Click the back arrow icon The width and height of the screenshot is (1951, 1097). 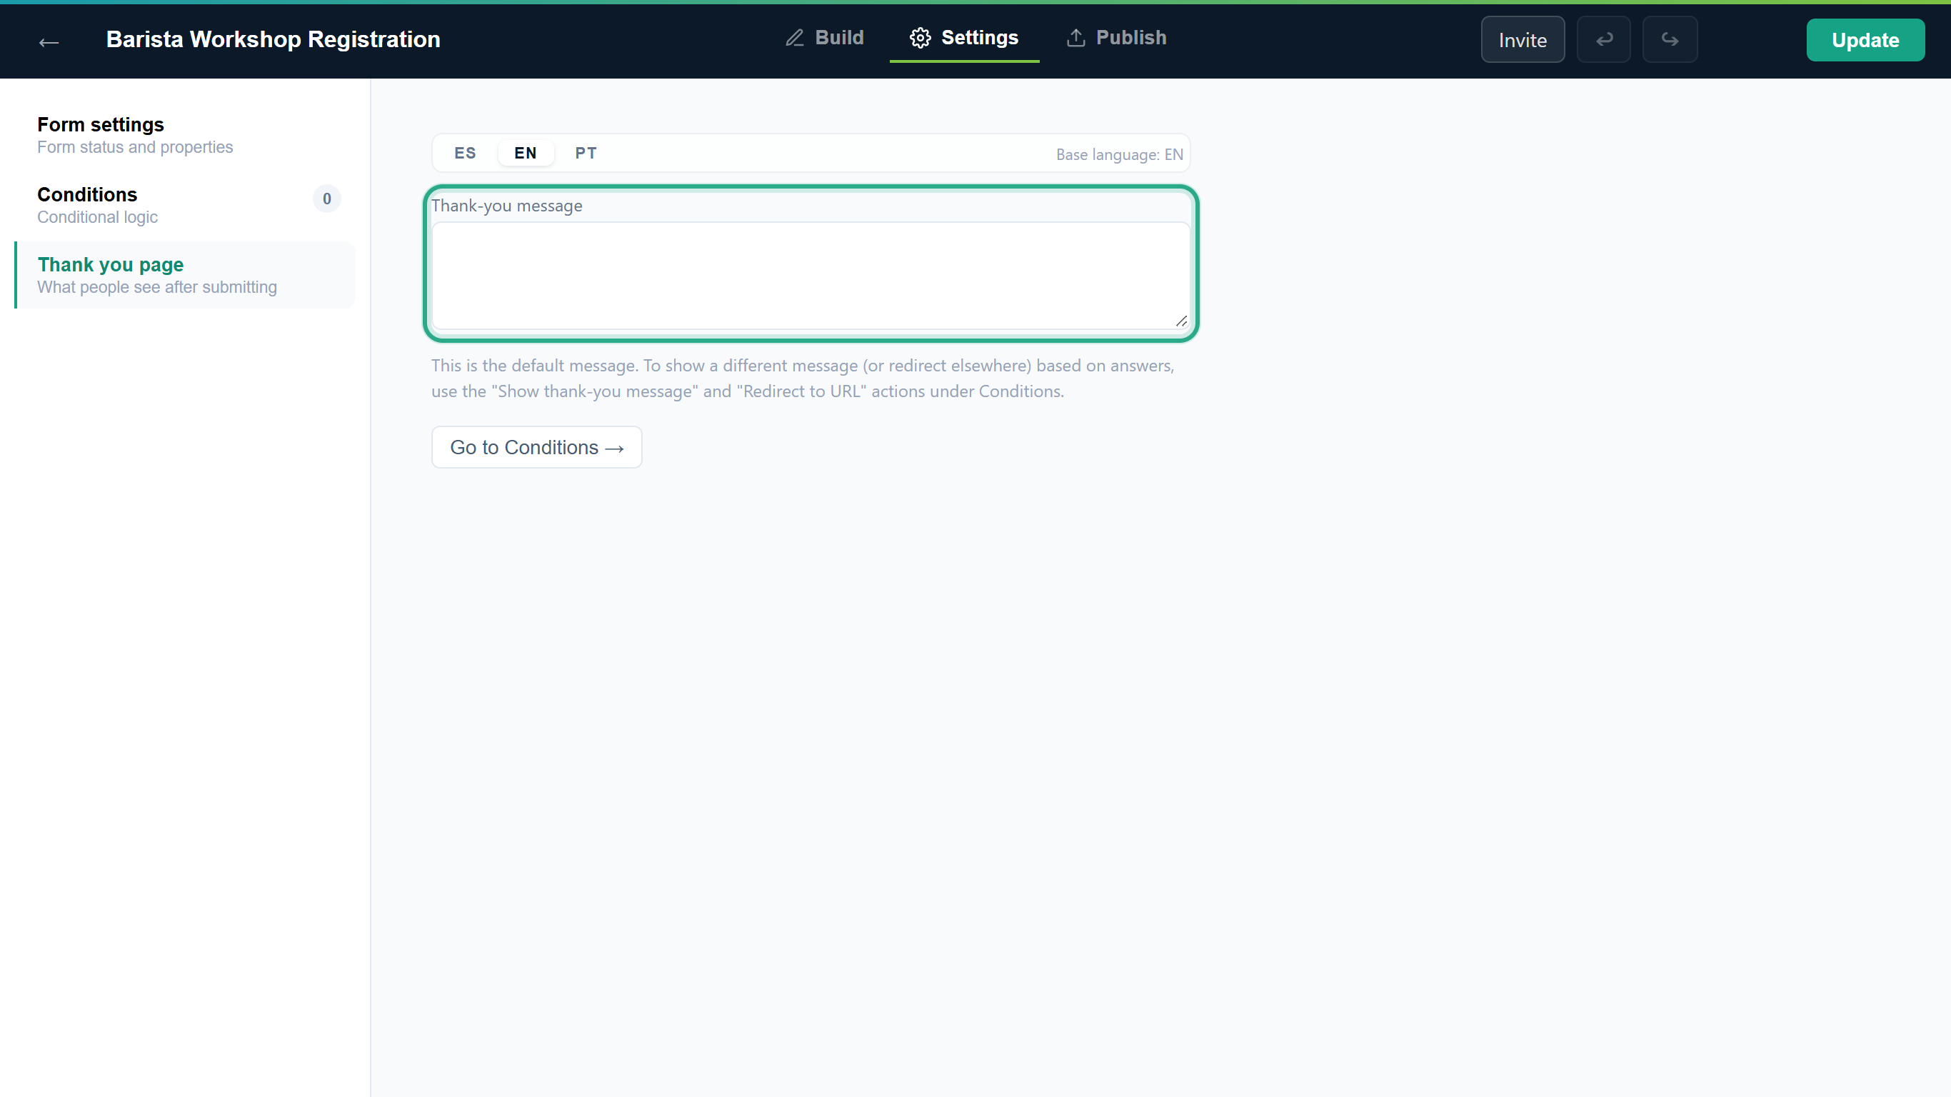tap(49, 41)
